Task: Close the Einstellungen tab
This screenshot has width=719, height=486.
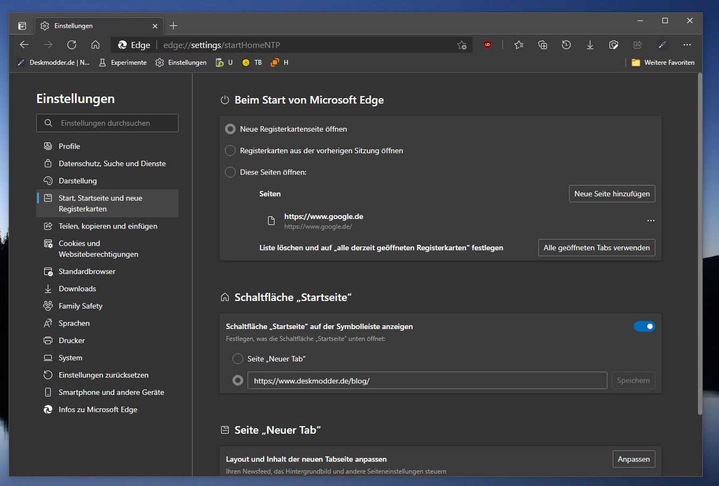Action: point(155,26)
